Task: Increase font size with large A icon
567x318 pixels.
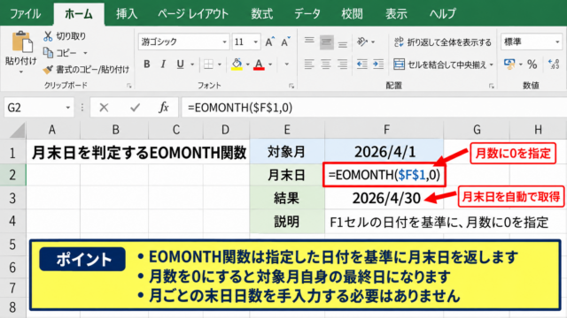Action: pos(269,42)
